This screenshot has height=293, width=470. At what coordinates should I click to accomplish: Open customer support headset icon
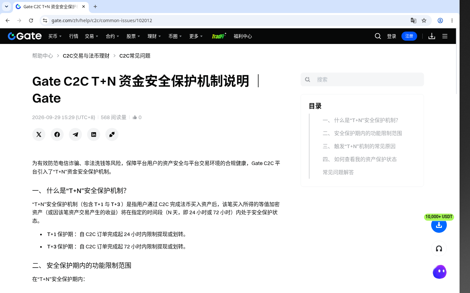(x=439, y=248)
